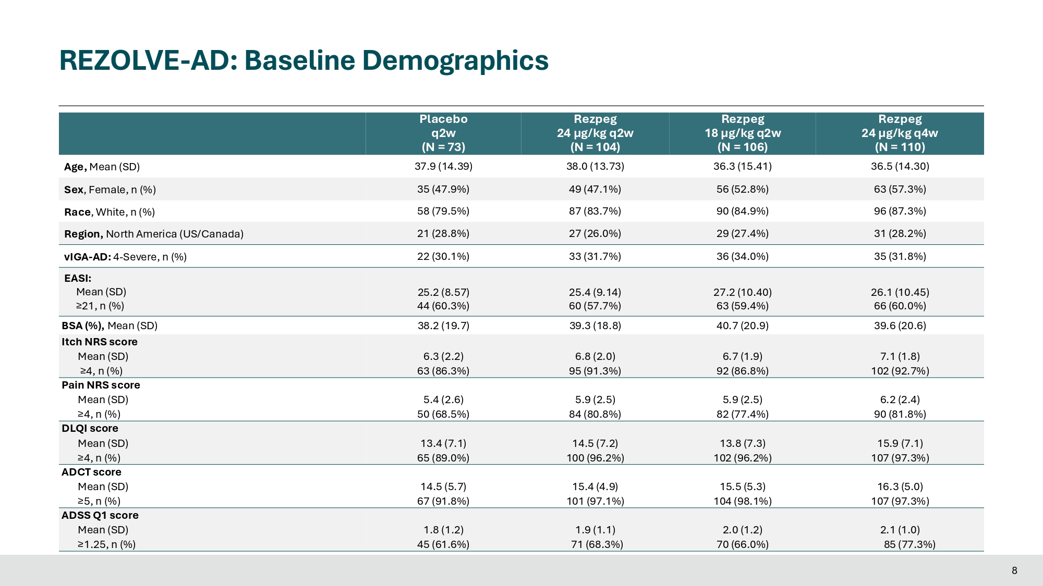
Task: Select the Rezpeg 18 µg/kg q2w header
Action: tap(743, 133)
